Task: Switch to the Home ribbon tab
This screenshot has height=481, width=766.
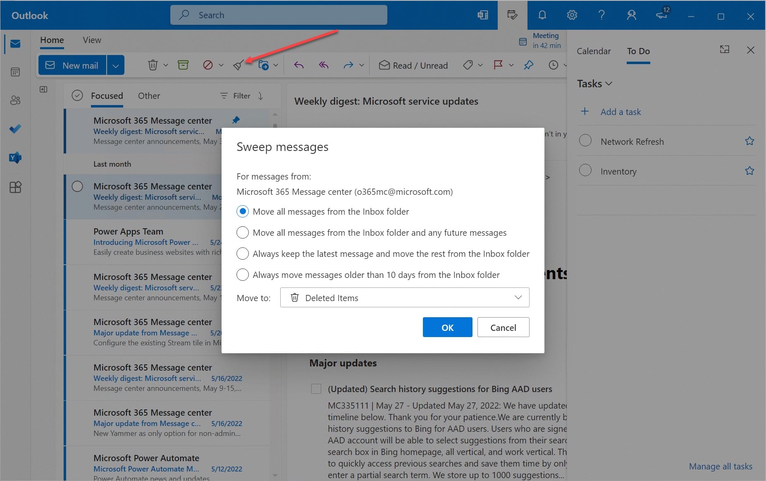Action: (52, 40)
